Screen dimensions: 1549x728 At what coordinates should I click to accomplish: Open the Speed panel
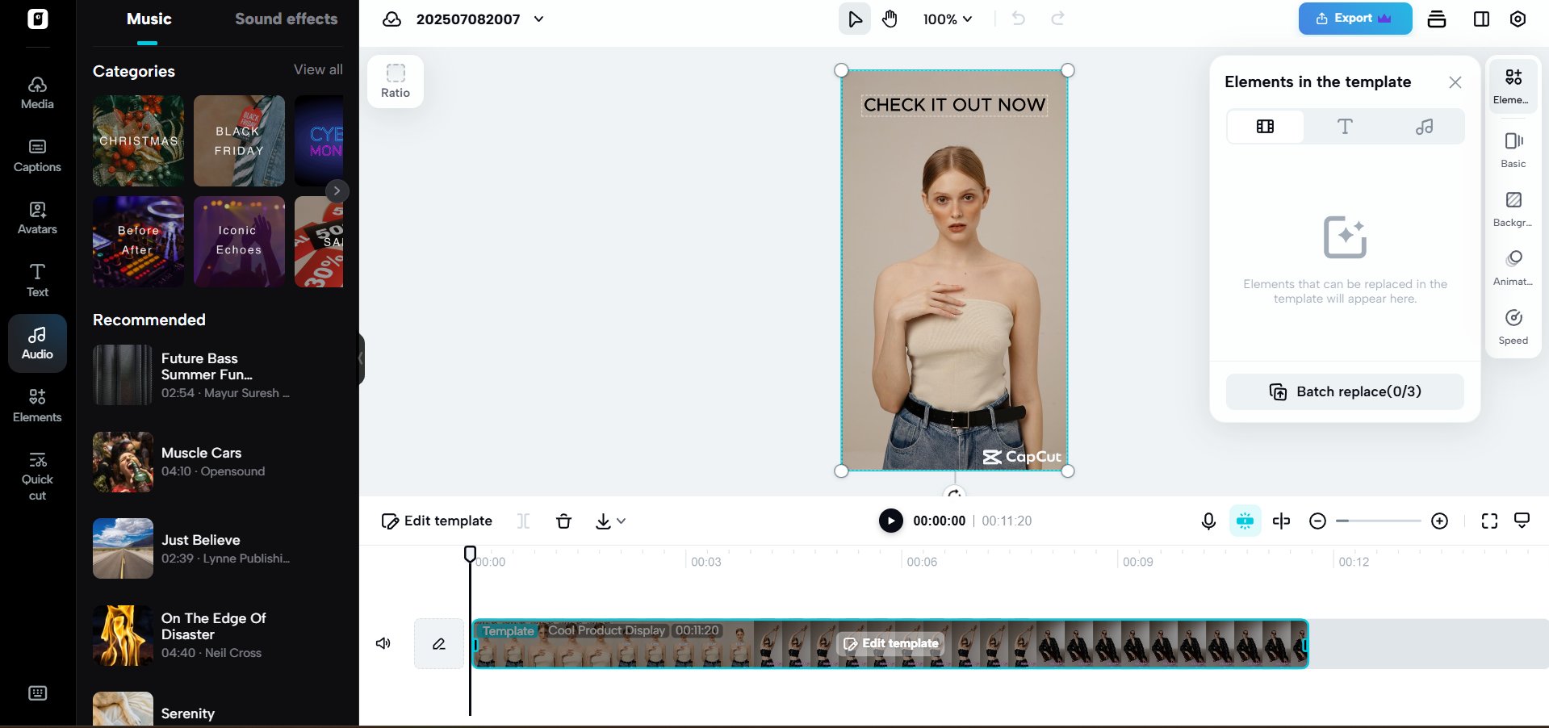pos(1513,325)
